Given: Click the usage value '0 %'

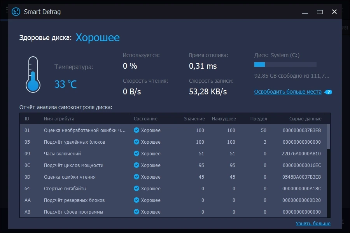Looking at the screenshot, I should click(130, 66).
